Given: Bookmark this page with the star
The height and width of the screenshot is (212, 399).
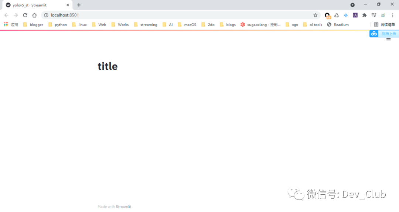Looking at the screenshot, I should [315, 15].
